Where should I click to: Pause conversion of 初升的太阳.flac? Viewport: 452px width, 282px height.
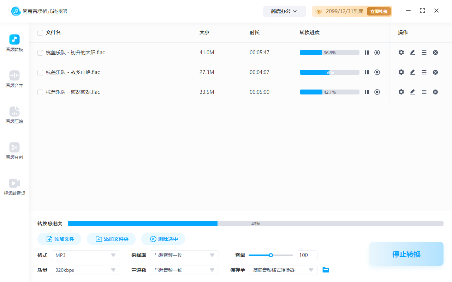coord(367,52)
